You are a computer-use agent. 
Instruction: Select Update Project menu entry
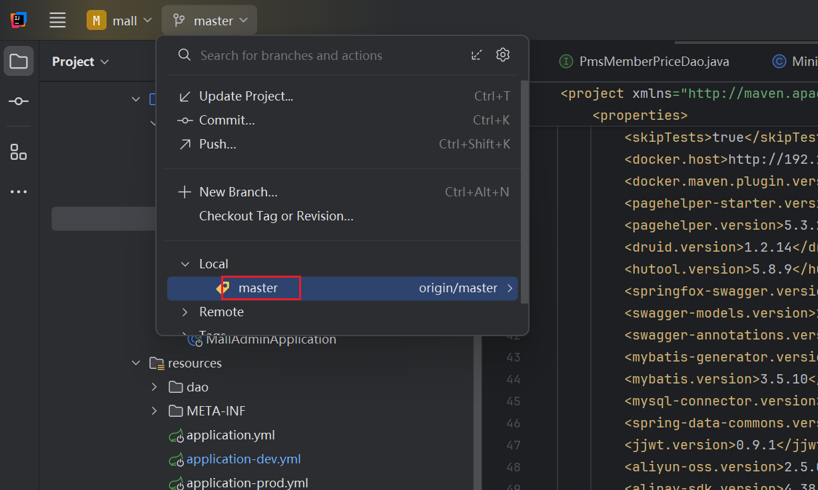pyautogui.click(x=246, y=97)
